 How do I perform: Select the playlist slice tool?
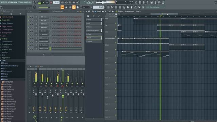(x=105, y=11)
